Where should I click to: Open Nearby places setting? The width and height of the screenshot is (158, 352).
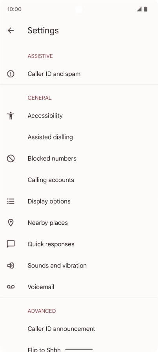[x=79, y=223]
